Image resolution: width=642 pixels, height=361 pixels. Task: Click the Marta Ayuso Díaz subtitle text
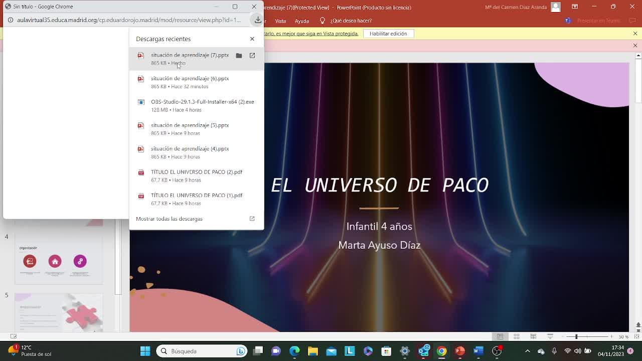point(379,245)
